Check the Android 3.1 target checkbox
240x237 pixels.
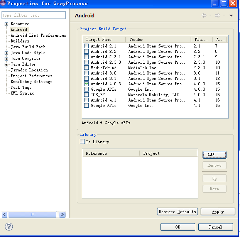pos(86,78)
